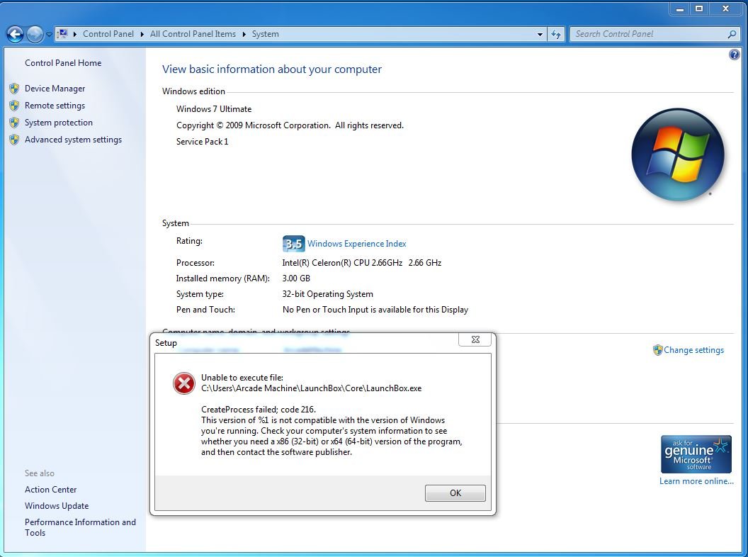This screenshot has width=748, height=557.
Task: Click the '3.00 GB' installed memory value
Action: coord(296,278)
